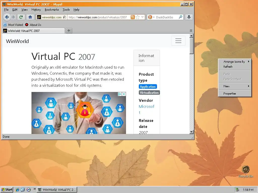Open a new tab with plus button
Viewport: 258px width, 193px height.
[x=69, y=31]
